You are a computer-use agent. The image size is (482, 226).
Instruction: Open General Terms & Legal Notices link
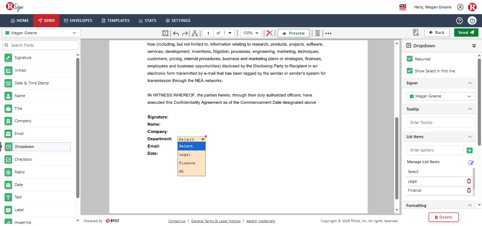(216, 221)
